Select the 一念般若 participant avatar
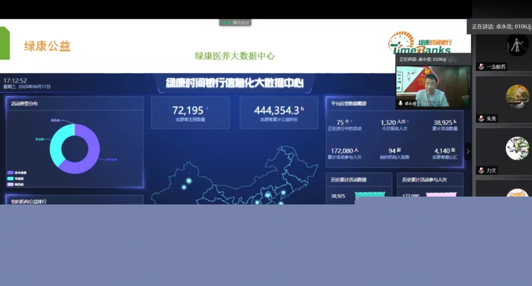Screen dimensions: 532x286 coord(517,45)
